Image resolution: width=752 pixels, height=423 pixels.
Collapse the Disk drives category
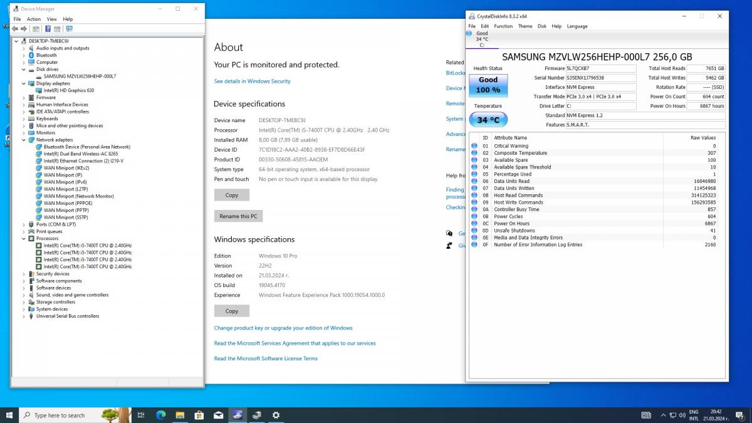24,69
